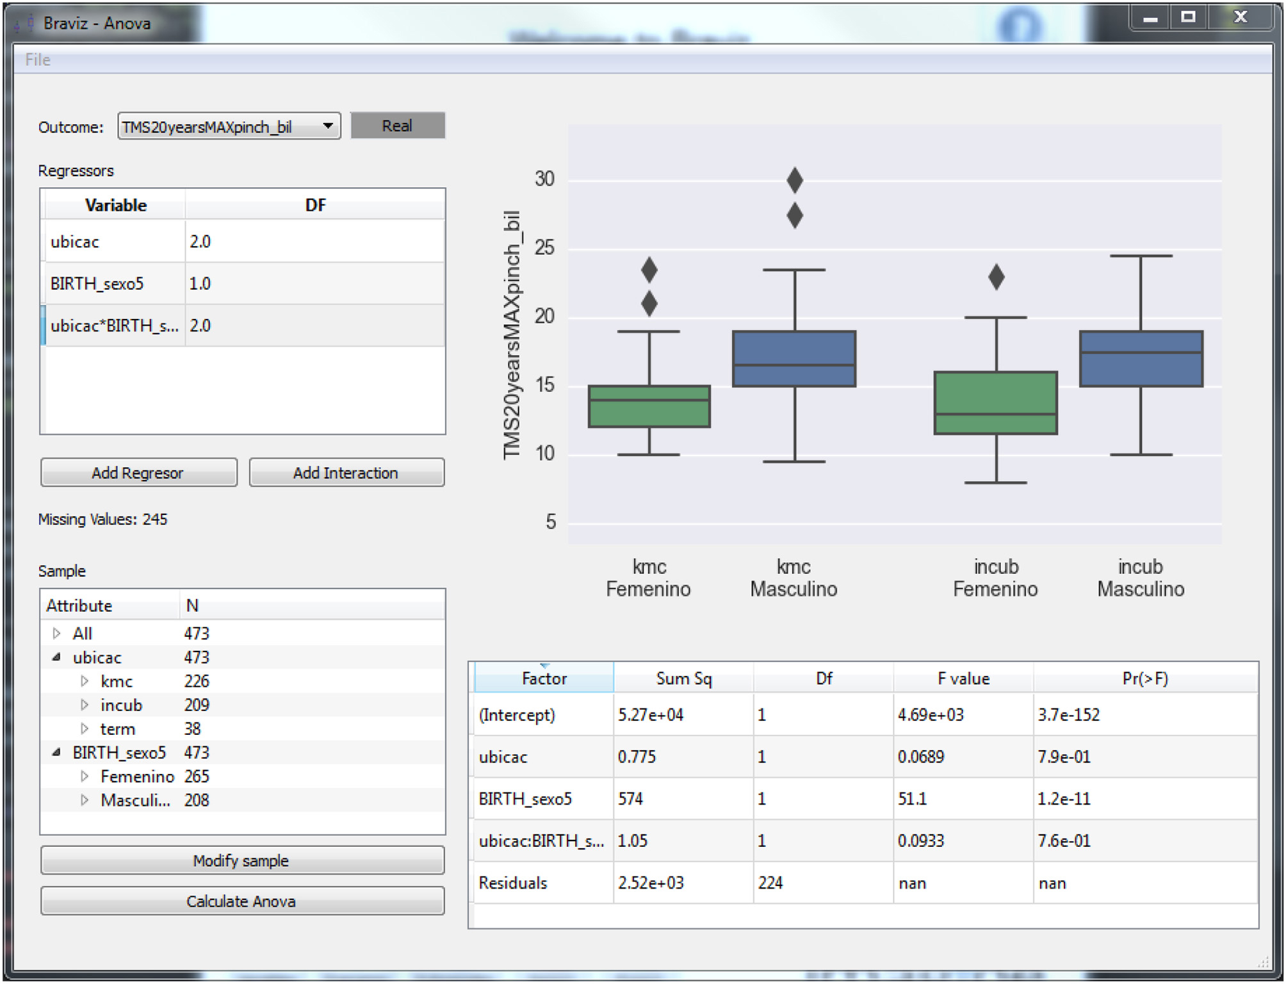
Task: Maximize the Braviz Anova window
Action: [x=1189, y=17]
